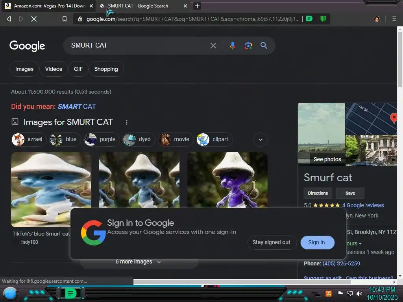
Task: Start voice search with the microphone icon
Action: pyautogui.click(x=232, y=46)
